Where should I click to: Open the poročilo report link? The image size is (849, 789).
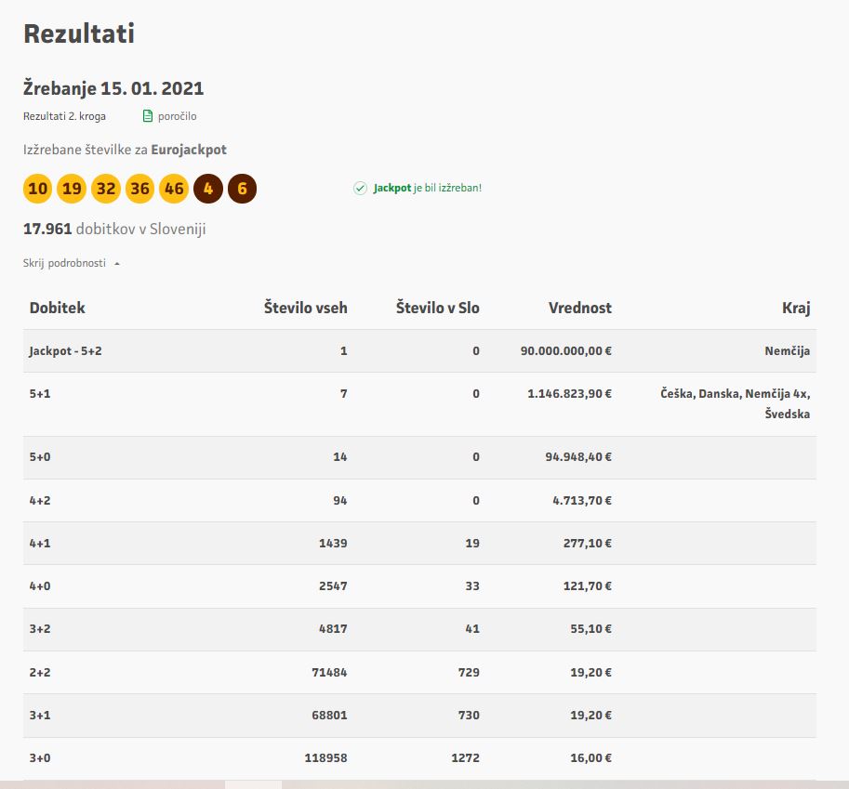177,116
